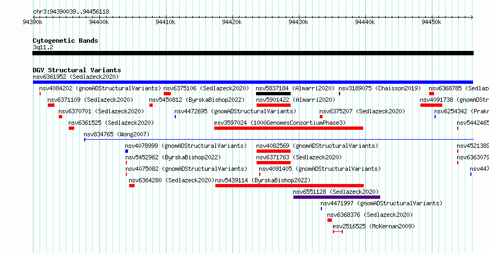489x253 pixels.
Task: Select the long blue nsv6361952 variant bar
Action: 253,82
